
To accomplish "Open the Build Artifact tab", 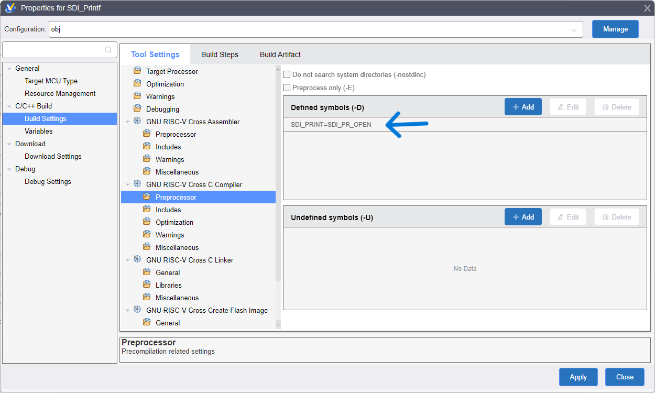I will click(280, 54).
